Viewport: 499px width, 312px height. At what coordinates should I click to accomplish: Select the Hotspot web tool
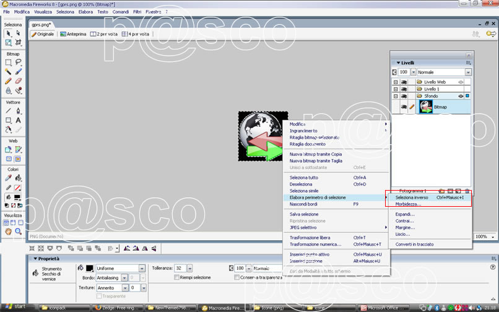pyautogui.click(x=9, y=149)
